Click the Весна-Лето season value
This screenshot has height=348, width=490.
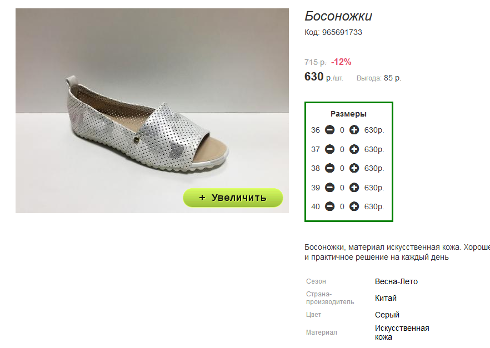pyautogui.click(x=396, y=281)
